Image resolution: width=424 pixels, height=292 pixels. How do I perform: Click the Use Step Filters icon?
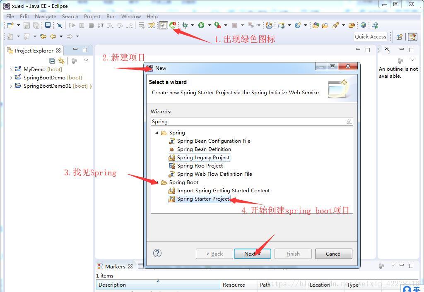152,25
